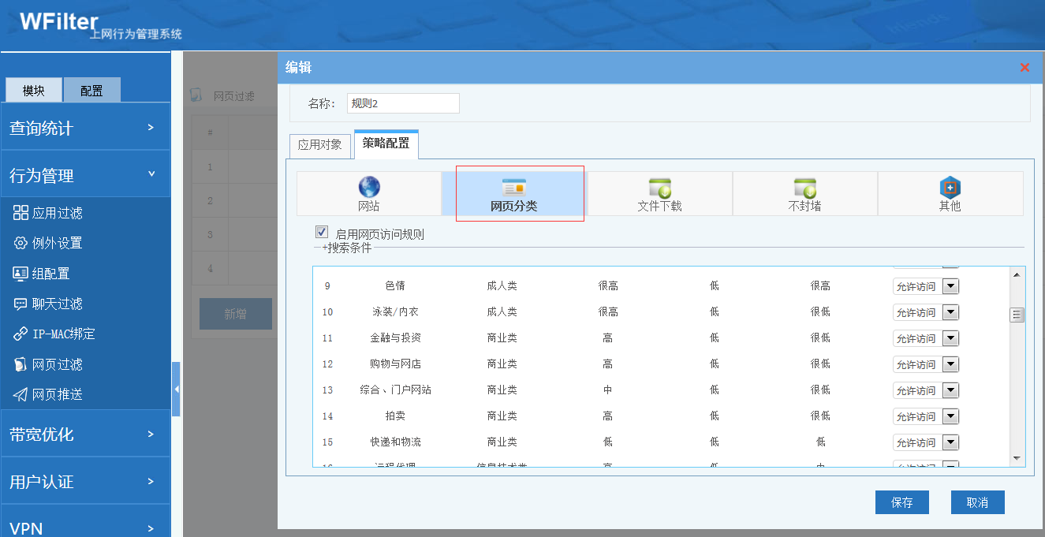Open the 不封堵 icon tab
The height and width of the screenshot is (537, 1045).
coord(804,188)
